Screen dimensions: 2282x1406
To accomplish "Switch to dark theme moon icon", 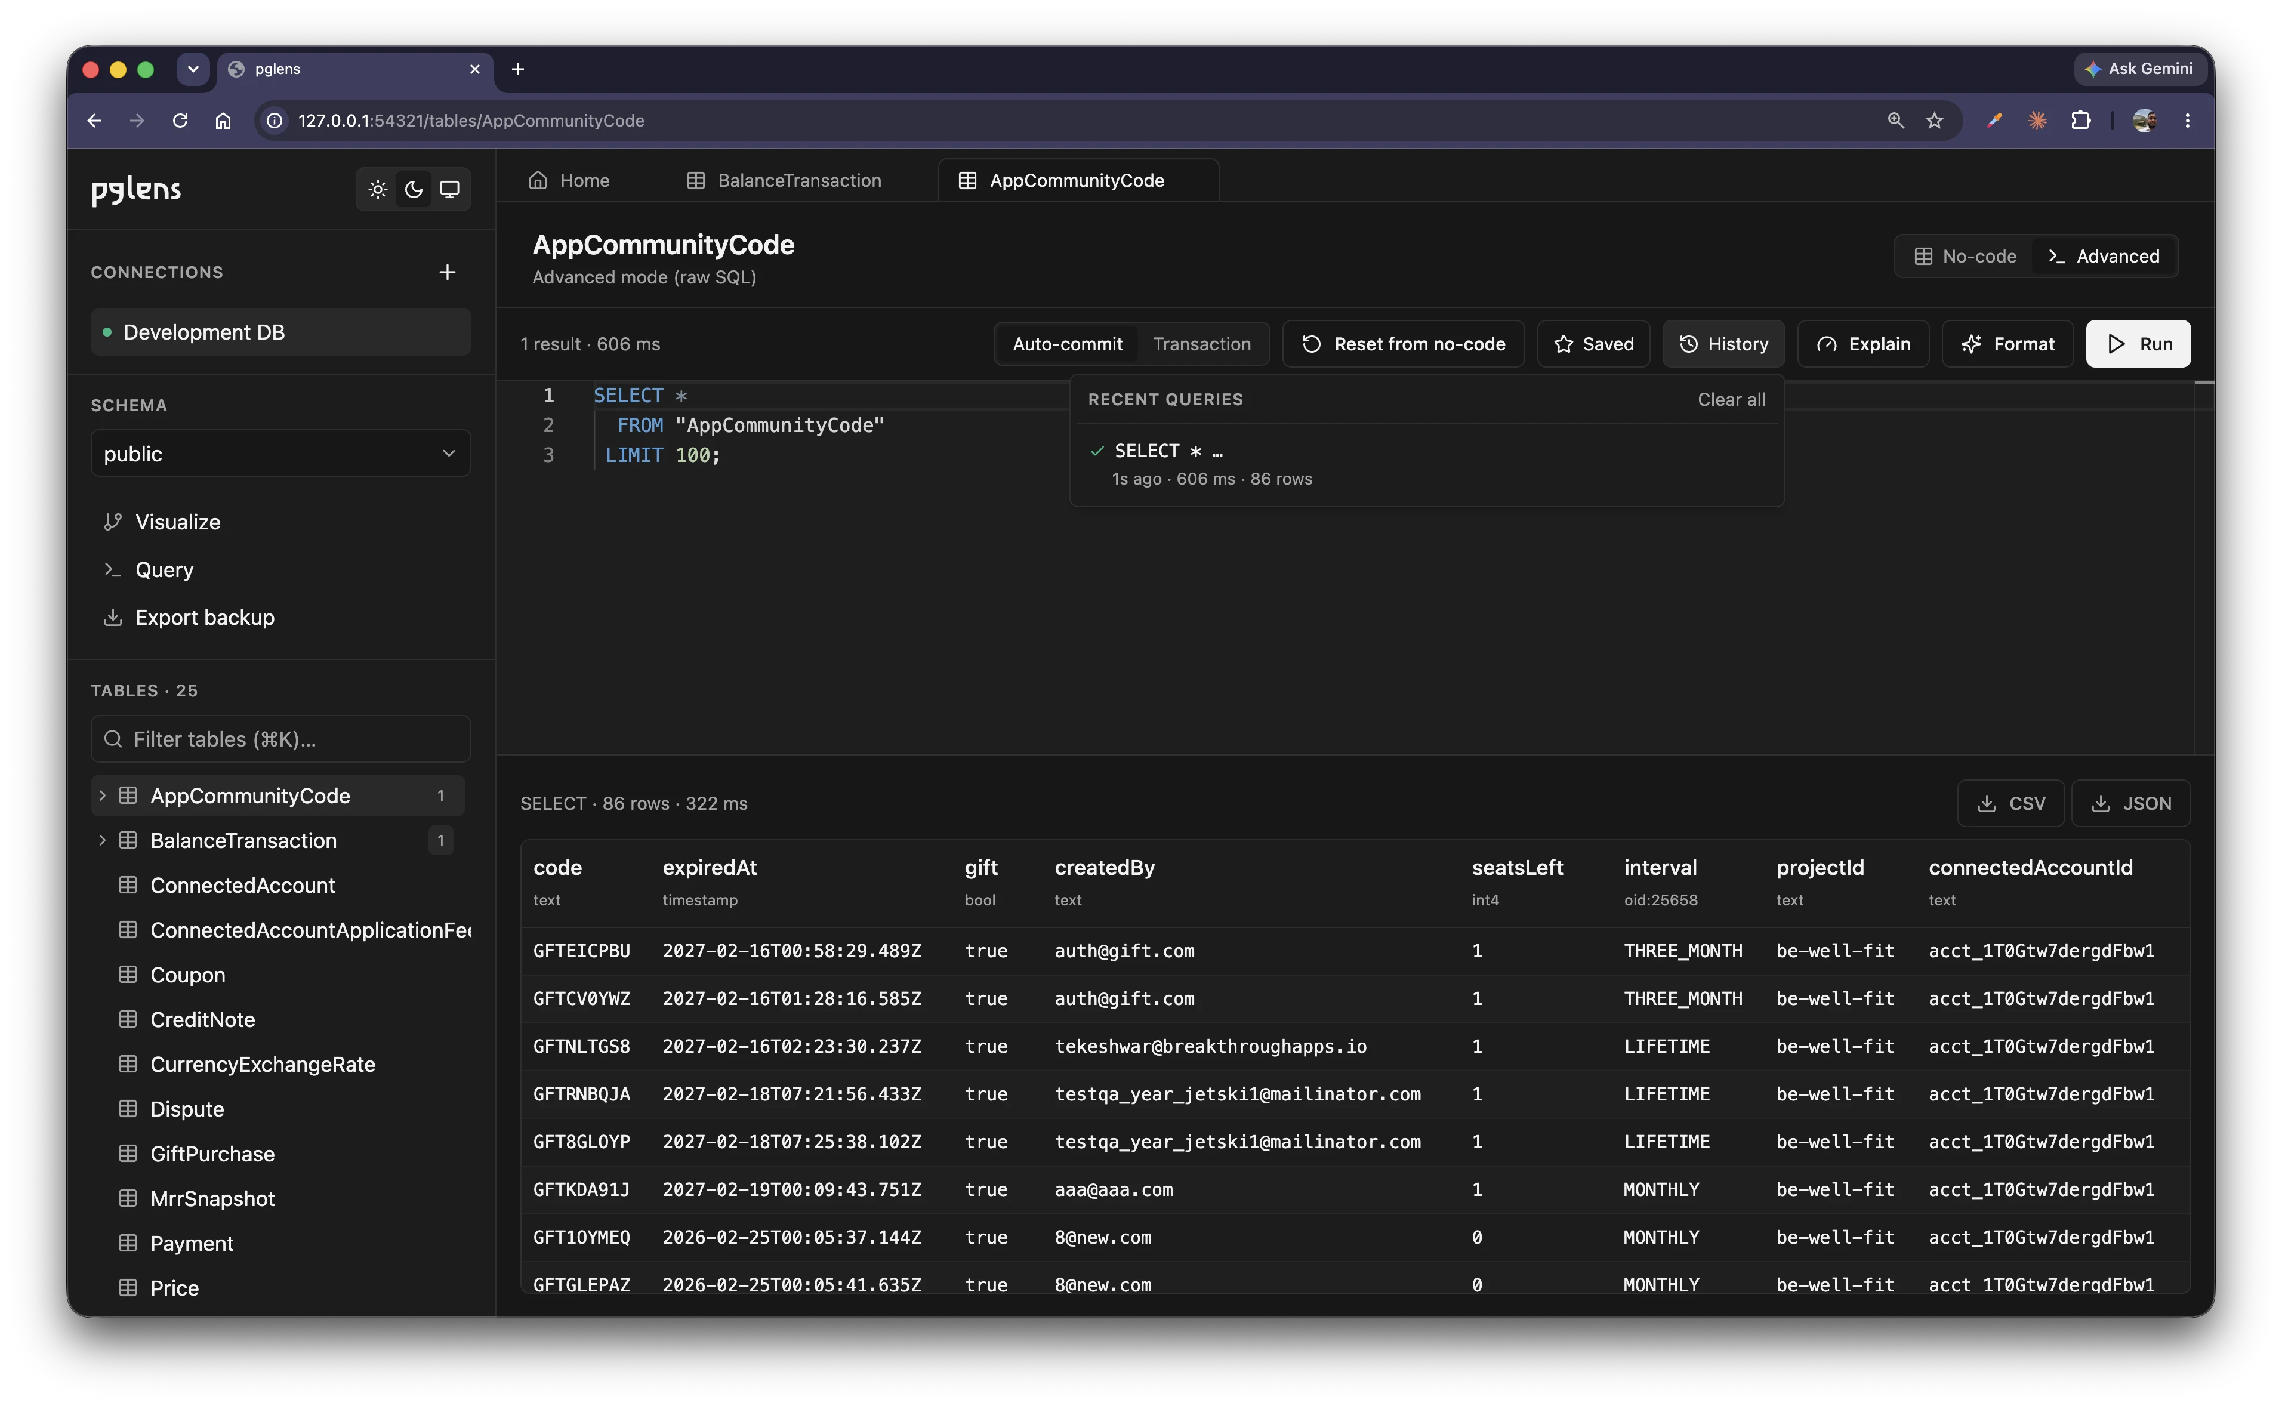I will tap(414, 190).
